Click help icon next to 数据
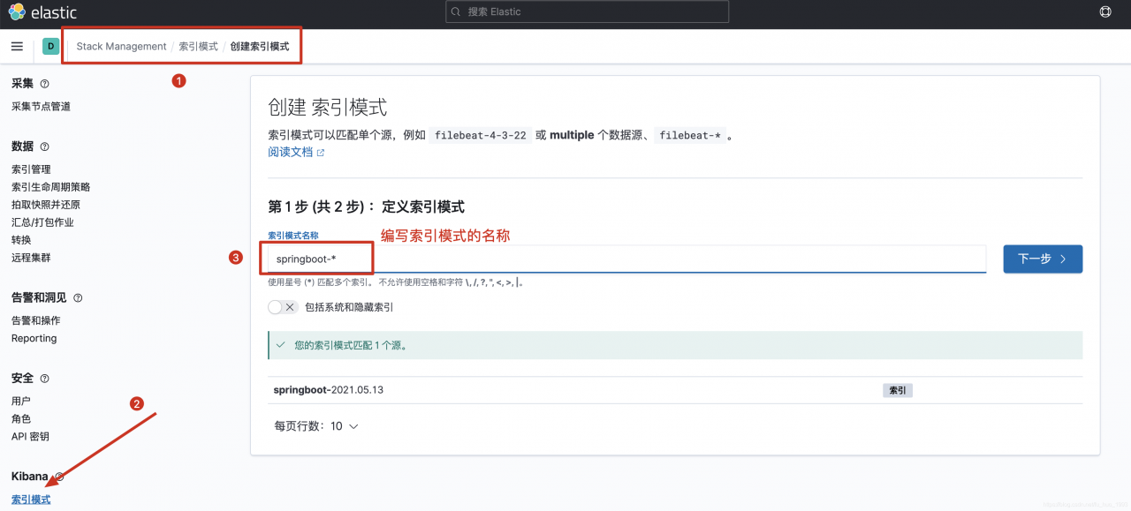This screenshot has width=1131, height=511. (45, 147)
